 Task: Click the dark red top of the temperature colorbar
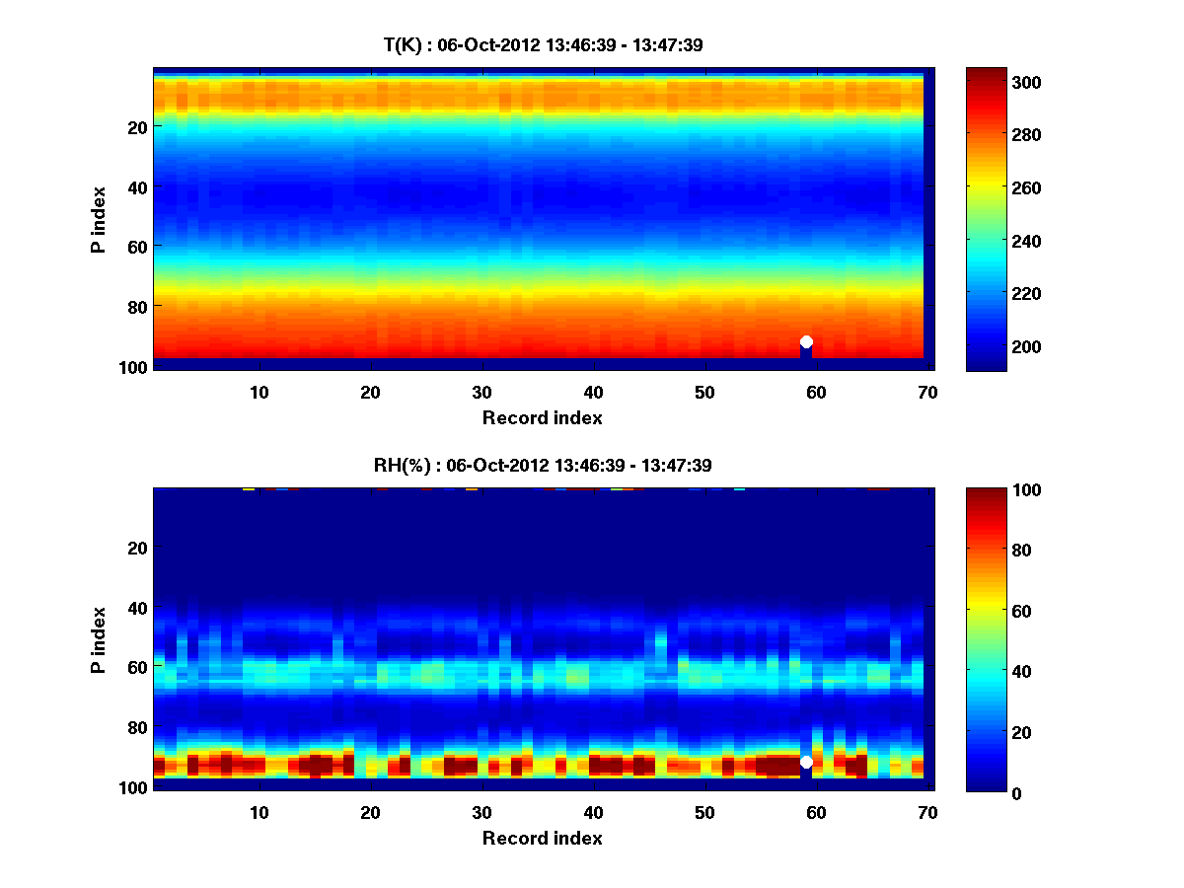[985, 75]
